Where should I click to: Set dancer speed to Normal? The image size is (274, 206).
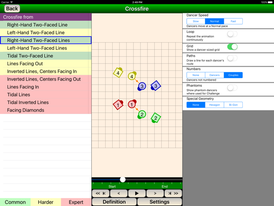(x=214, y=21)
